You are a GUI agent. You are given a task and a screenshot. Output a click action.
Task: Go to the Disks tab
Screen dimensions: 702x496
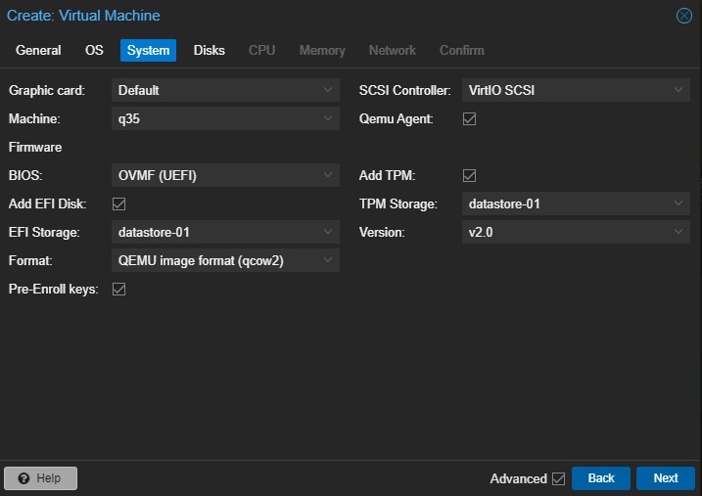pyautogui.click(x=209, y=50)
